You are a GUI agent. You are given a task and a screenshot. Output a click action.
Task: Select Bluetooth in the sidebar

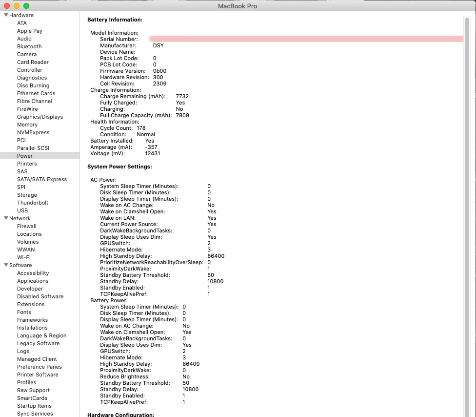29,46
